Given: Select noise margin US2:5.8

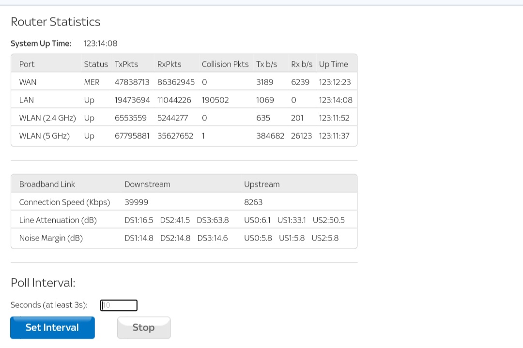Looking at the screenshot, I should pos(325,238).
